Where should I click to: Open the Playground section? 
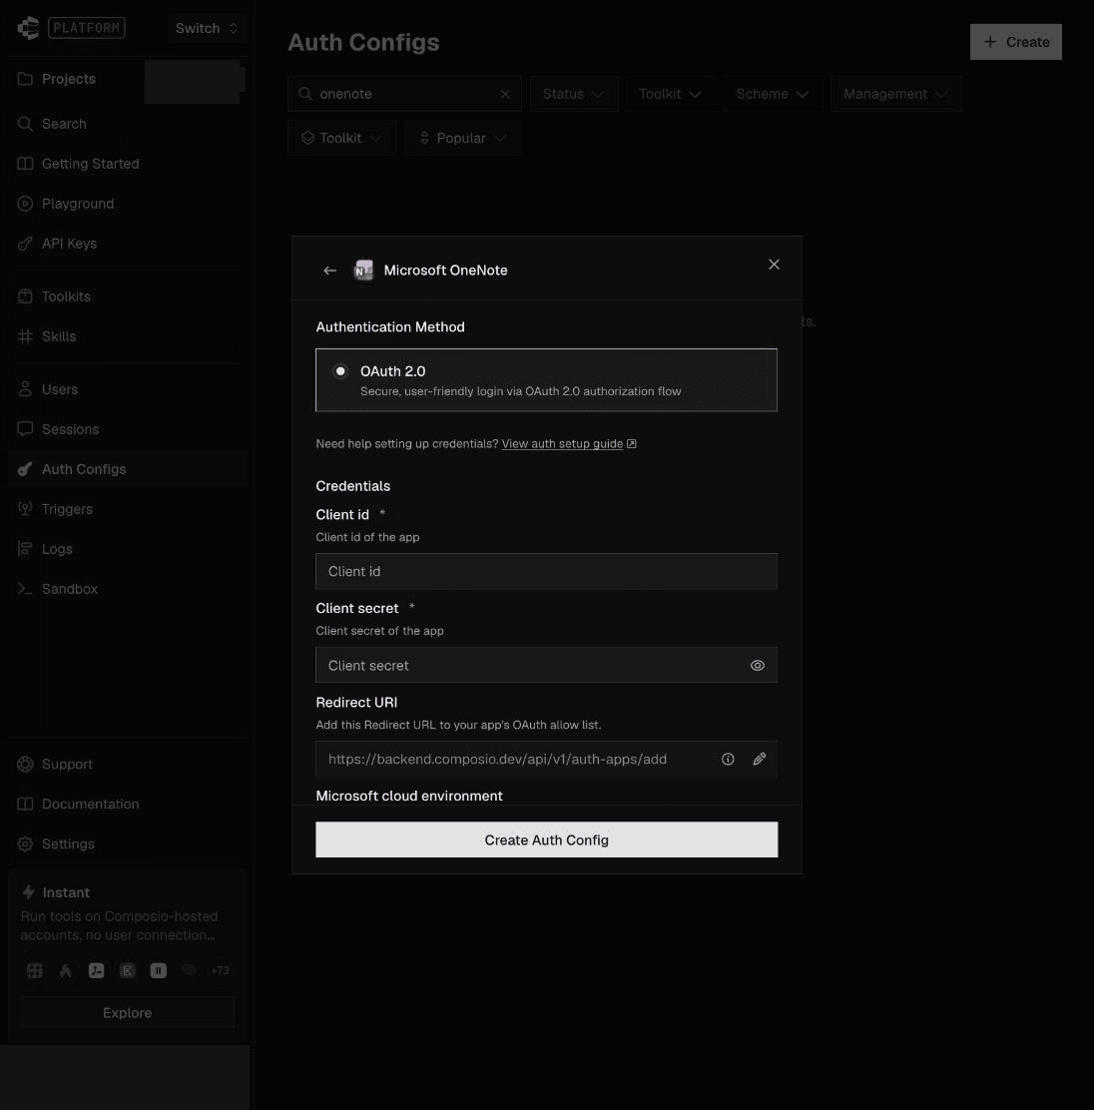coord(77,204)
